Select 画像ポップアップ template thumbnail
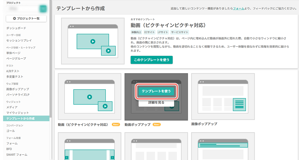Viewport: 299px width, 160px height. pyautogui.click(x=223, y=96)
